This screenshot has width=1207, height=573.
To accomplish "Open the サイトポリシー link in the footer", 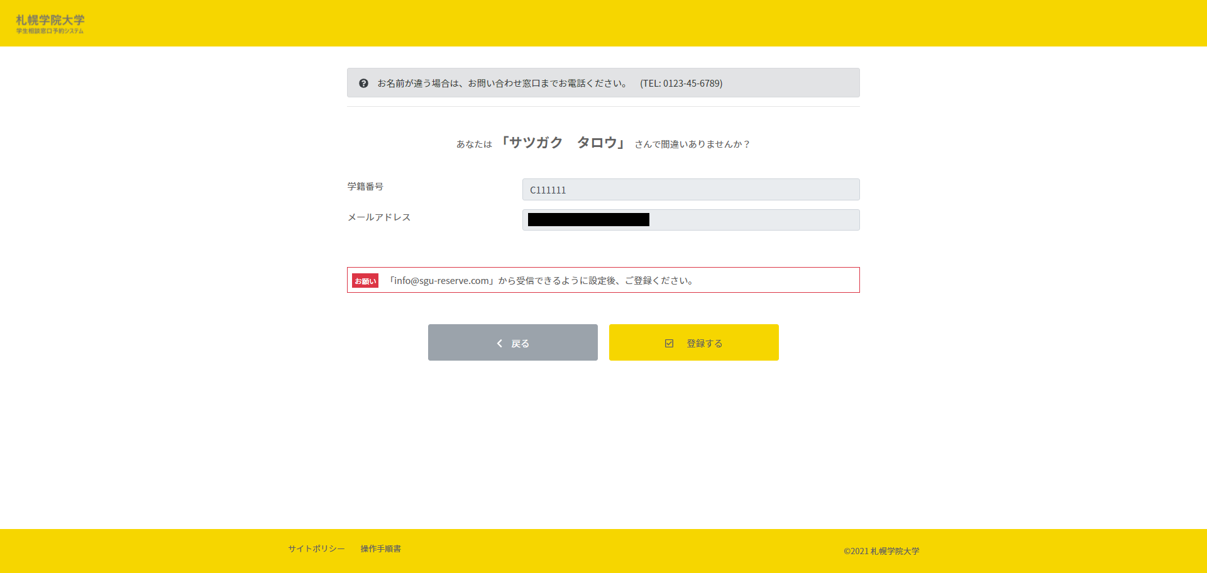I will click(315, 548).
